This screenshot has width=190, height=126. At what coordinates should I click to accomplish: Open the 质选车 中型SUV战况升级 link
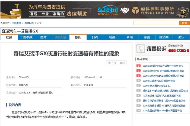165,91
